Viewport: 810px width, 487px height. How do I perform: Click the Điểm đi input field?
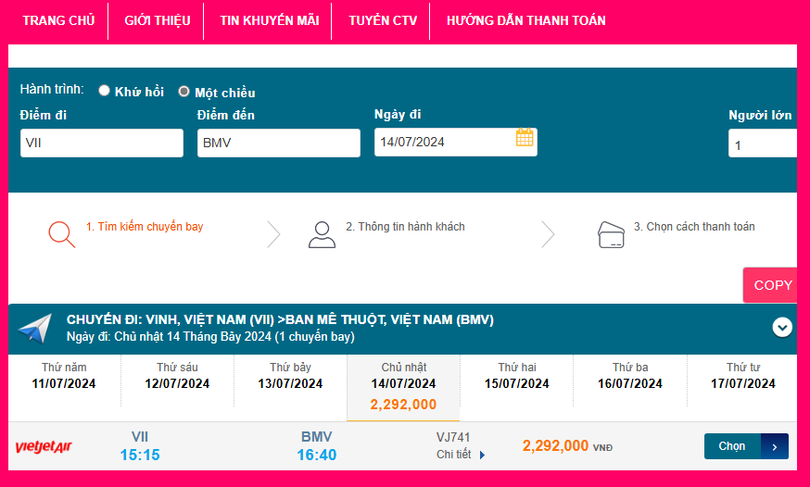[102, 143]
